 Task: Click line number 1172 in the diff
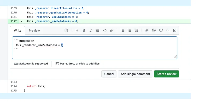coord(14,21)
